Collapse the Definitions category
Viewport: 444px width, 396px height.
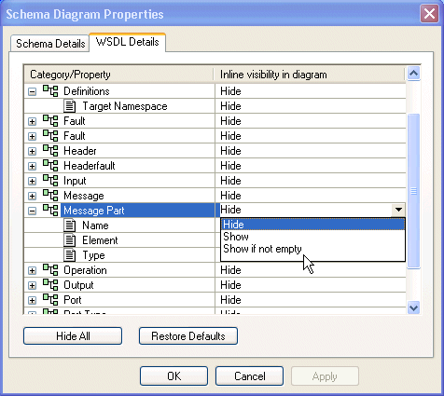tap(32, 91)
